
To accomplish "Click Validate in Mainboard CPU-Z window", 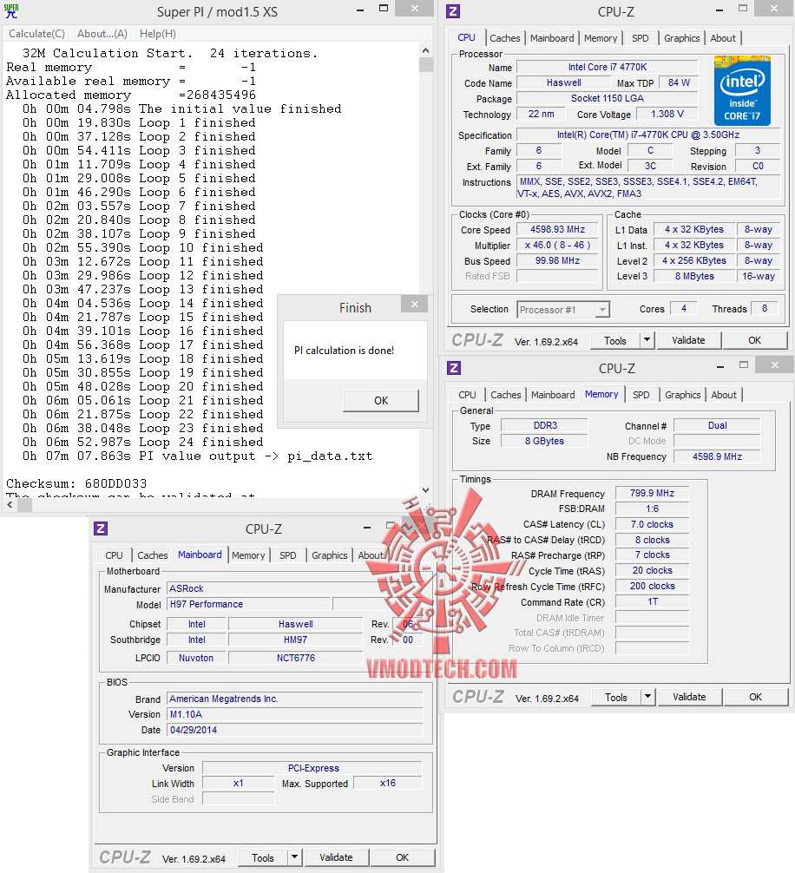I will [x=336, y=858].
